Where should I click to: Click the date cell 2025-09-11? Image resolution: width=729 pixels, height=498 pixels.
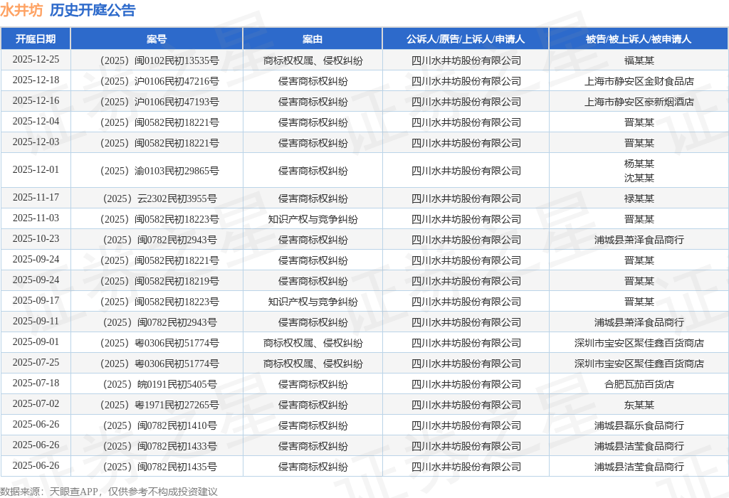coord(36,321)
